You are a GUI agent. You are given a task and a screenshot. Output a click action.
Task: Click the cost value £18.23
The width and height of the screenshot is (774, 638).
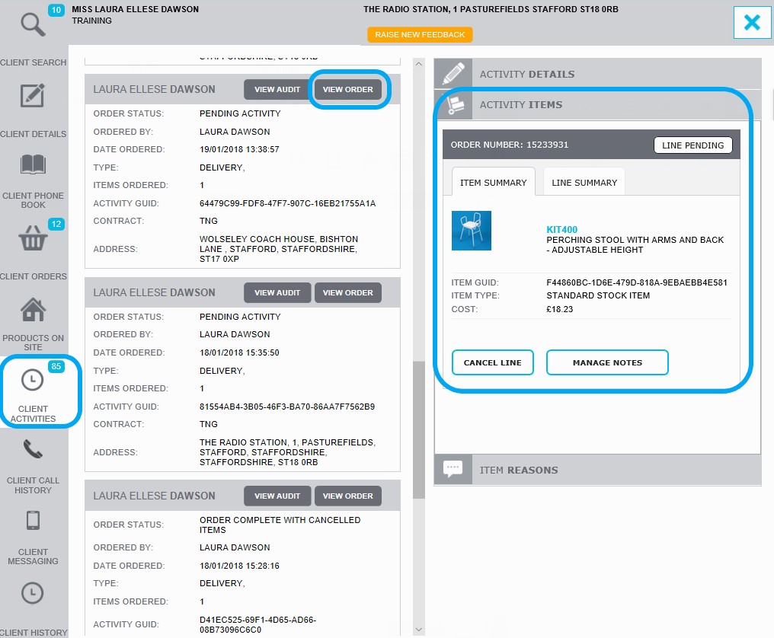[560, 309]
